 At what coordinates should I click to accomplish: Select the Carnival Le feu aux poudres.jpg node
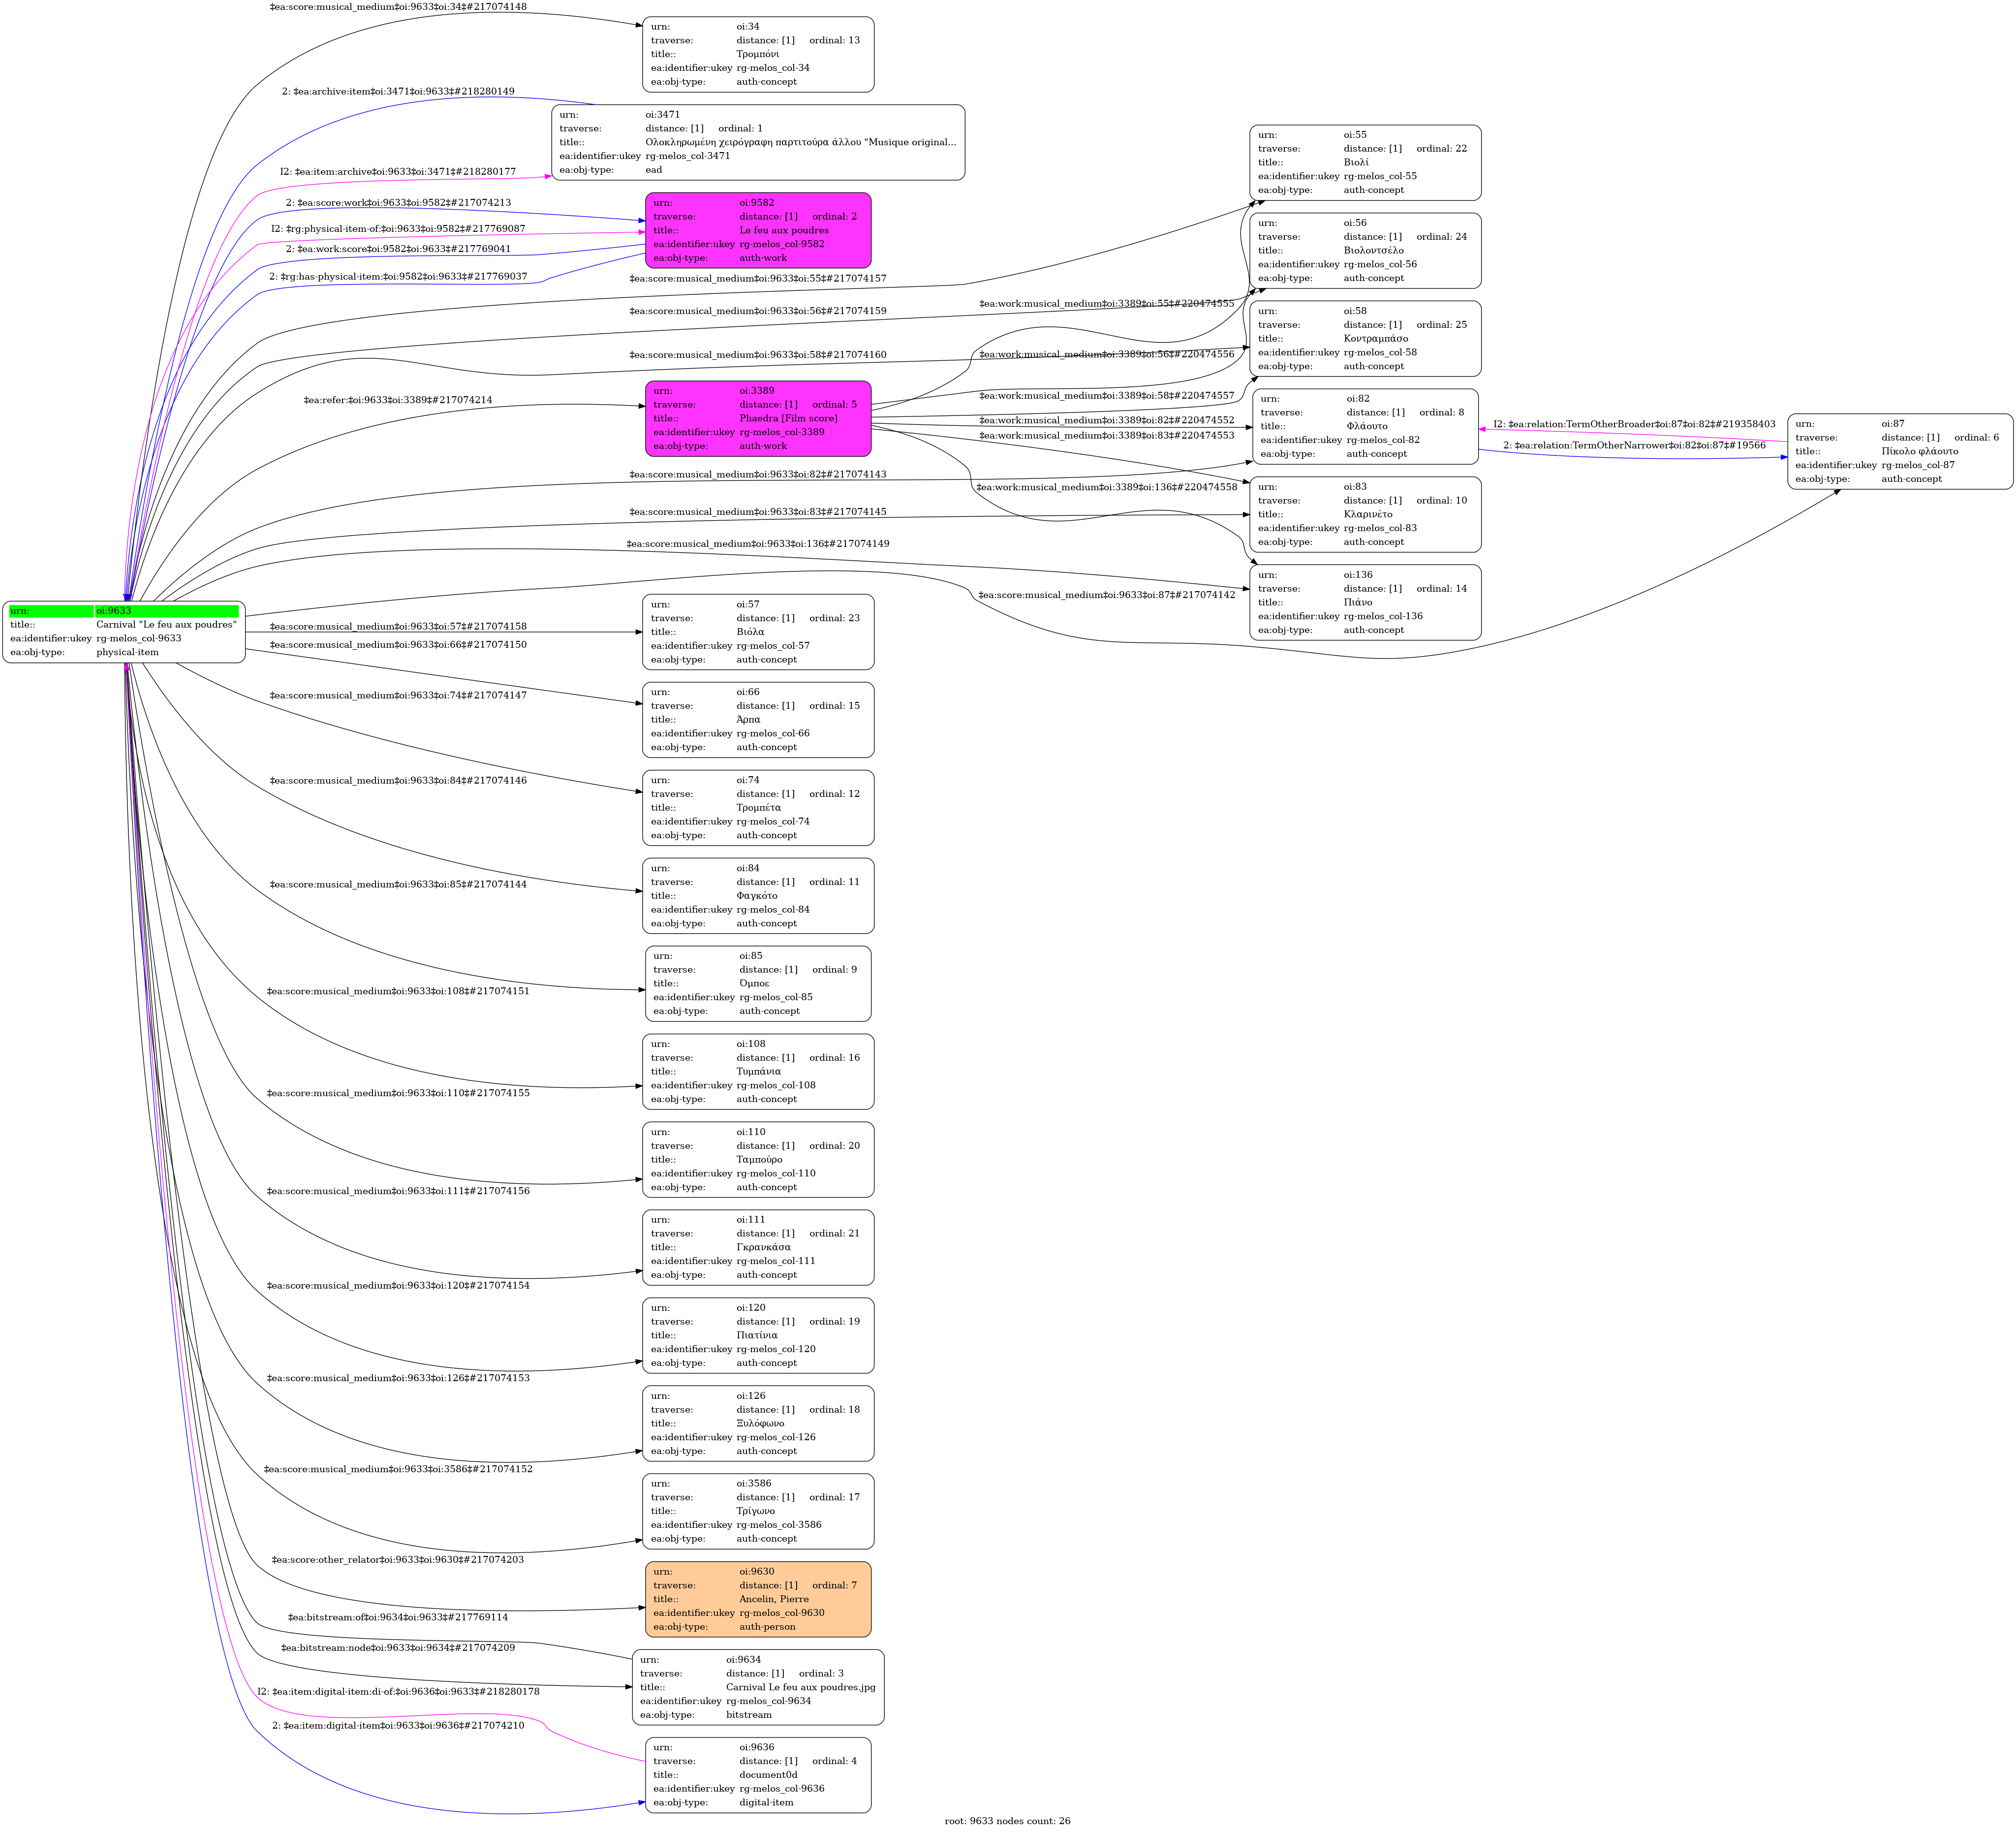coord(758,1687)
